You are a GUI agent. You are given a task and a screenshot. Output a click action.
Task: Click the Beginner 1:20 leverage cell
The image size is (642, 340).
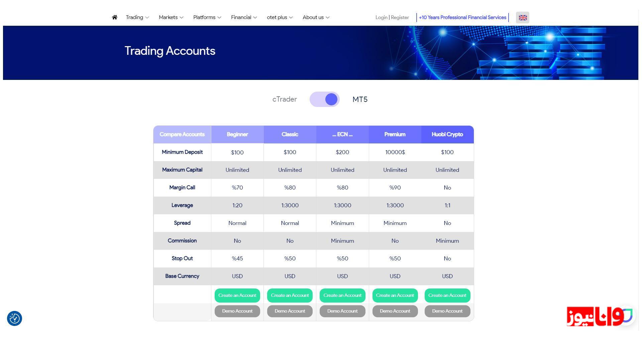237,205
